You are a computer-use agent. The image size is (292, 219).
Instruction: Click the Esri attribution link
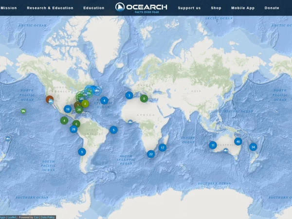coord(36,217)
